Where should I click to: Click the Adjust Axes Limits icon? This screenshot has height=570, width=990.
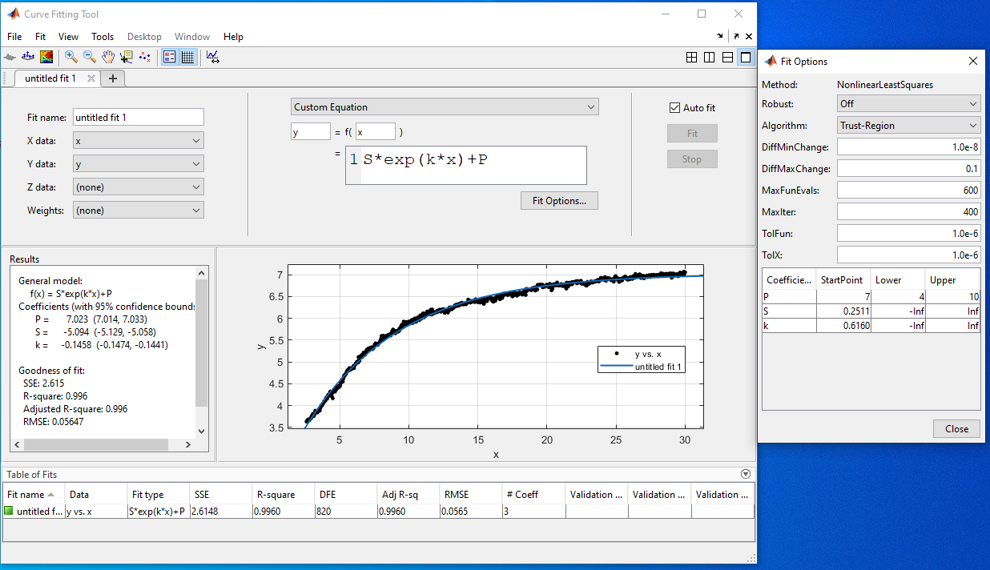(x=212, y=57)
